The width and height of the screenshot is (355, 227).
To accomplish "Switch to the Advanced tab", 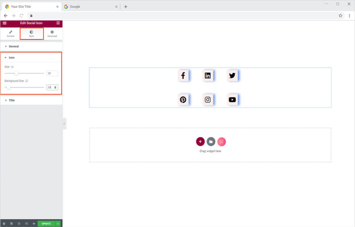I will click(52, 34).
